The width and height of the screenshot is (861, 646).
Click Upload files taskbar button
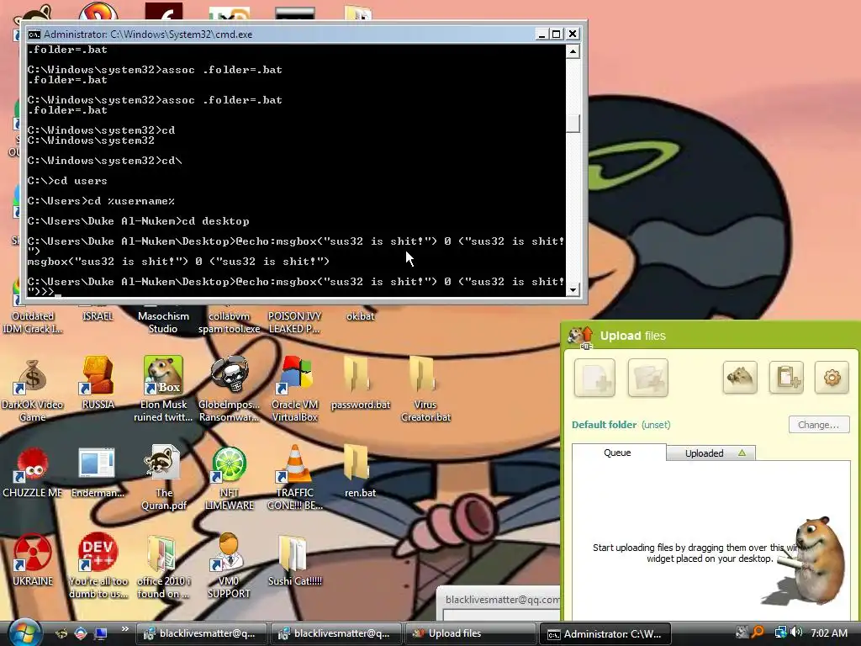coord(470,633)
